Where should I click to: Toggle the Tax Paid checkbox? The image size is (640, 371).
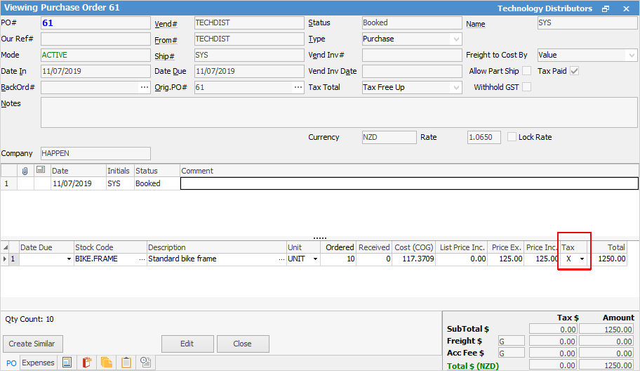(575, 71)
